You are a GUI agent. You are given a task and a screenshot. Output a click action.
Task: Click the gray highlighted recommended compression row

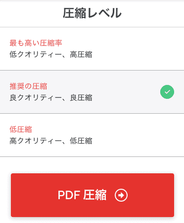92,92
